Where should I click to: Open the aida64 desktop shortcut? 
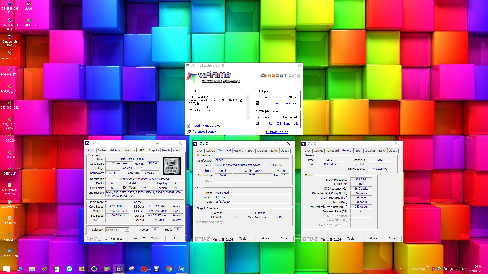pos(29,6)
